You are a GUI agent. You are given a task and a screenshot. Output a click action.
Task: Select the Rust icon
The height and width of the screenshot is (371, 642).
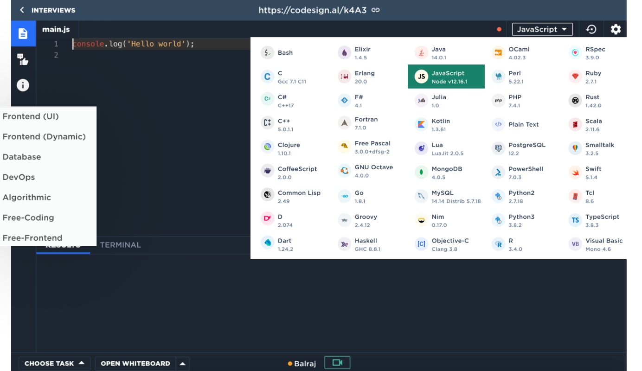point(575,101)
